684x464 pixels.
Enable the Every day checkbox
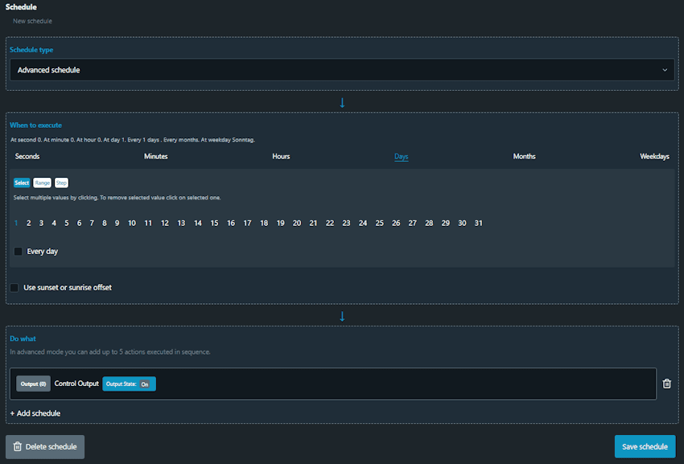(19, 252)
